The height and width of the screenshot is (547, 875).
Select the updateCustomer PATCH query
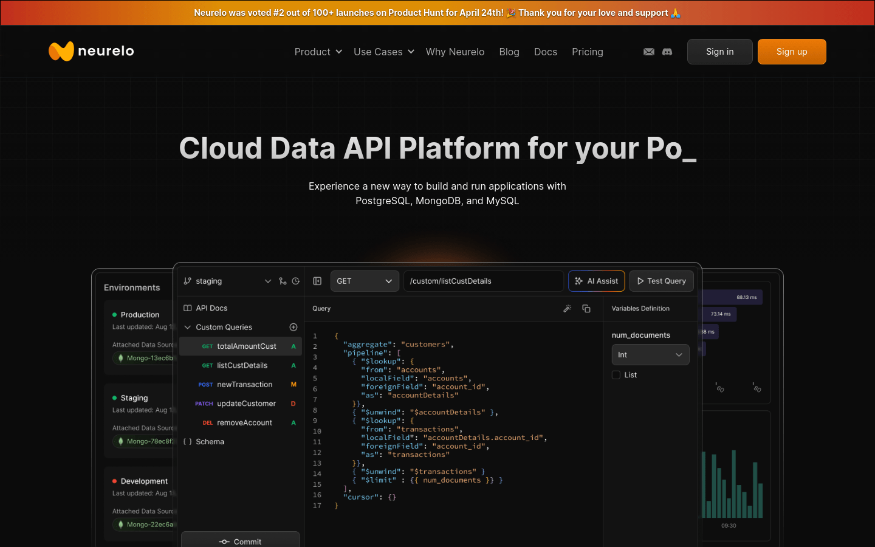coord(241,404)
